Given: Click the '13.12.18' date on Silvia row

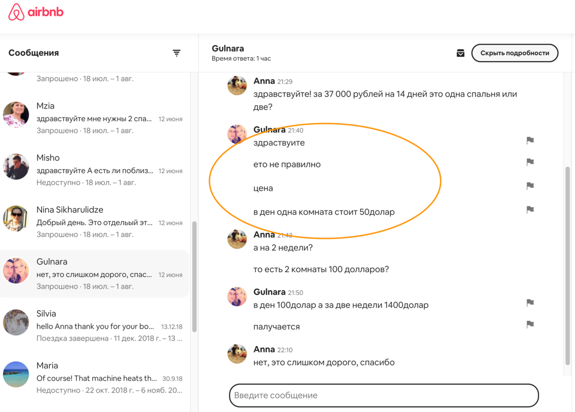Looking at the screenshot, I should click(x=172, y=327).
